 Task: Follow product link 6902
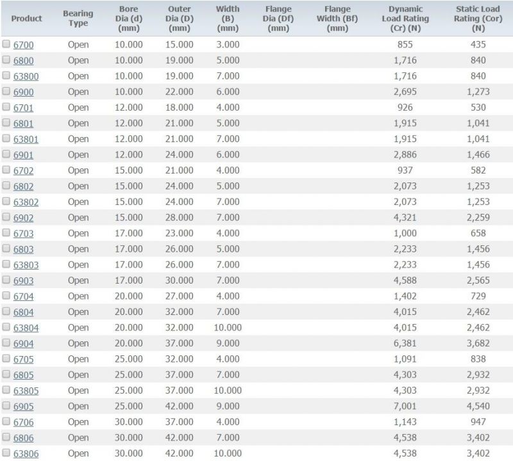24,218
